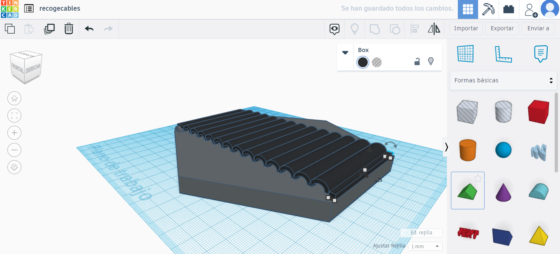Screen dimensions: 560x254
Task: Click the view cube FRONTAL face
Action: click(x=18, y=69)
